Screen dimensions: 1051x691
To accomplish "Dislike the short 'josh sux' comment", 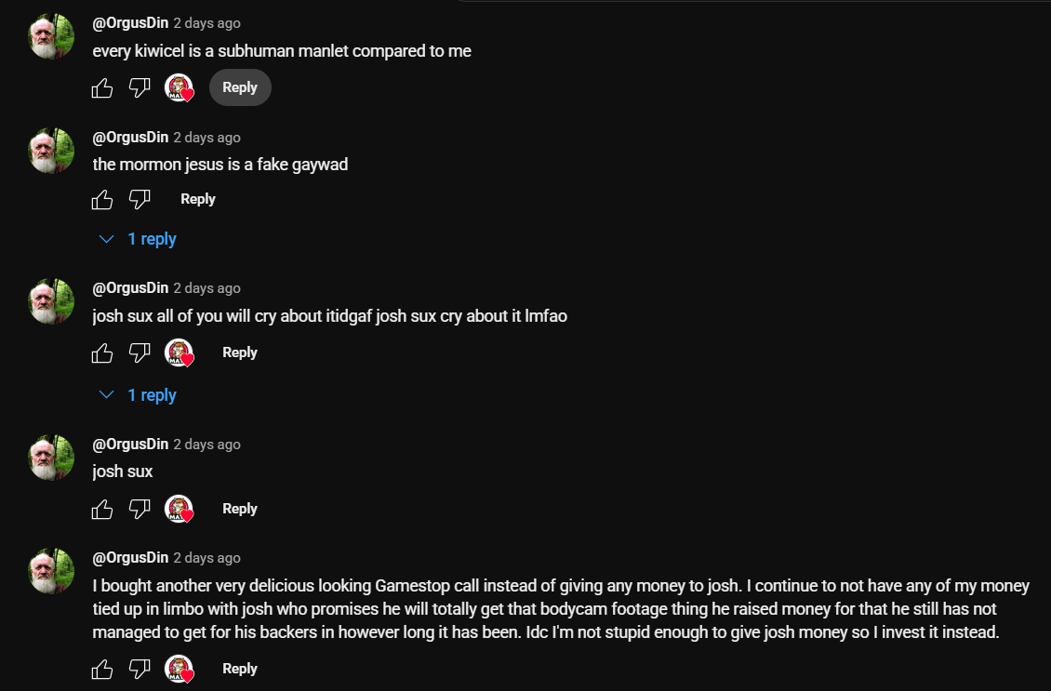I will click(140, 510).
